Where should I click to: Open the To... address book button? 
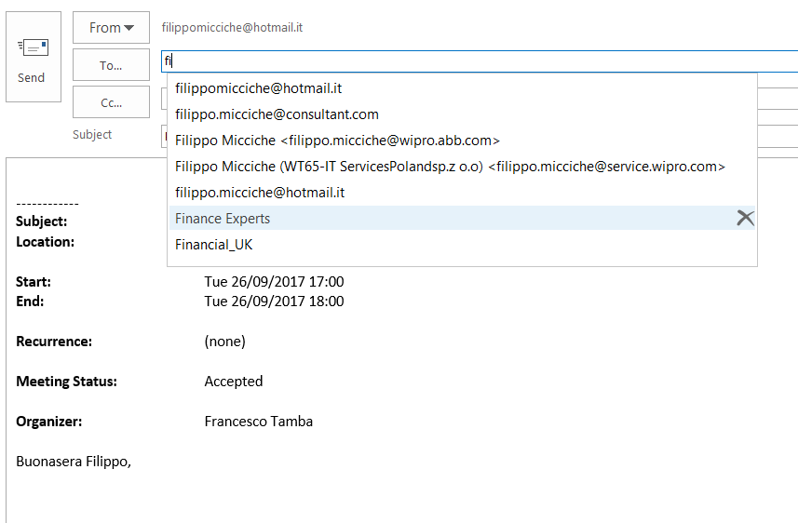pos(111,64)
